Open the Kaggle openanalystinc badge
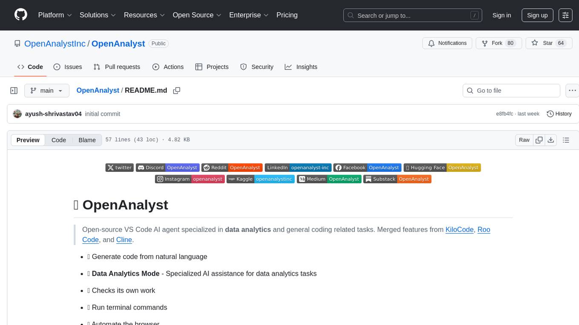 click(261, 179)
